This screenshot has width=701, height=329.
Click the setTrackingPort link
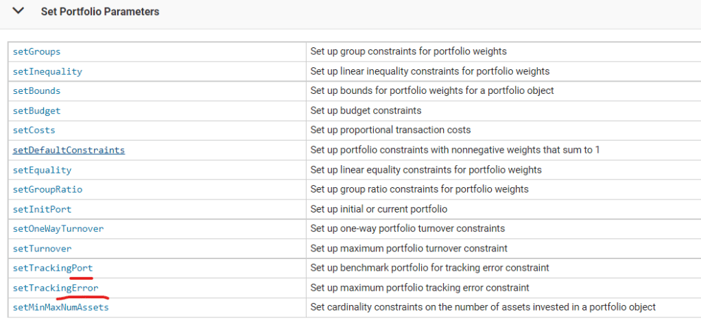click(53, 268)
